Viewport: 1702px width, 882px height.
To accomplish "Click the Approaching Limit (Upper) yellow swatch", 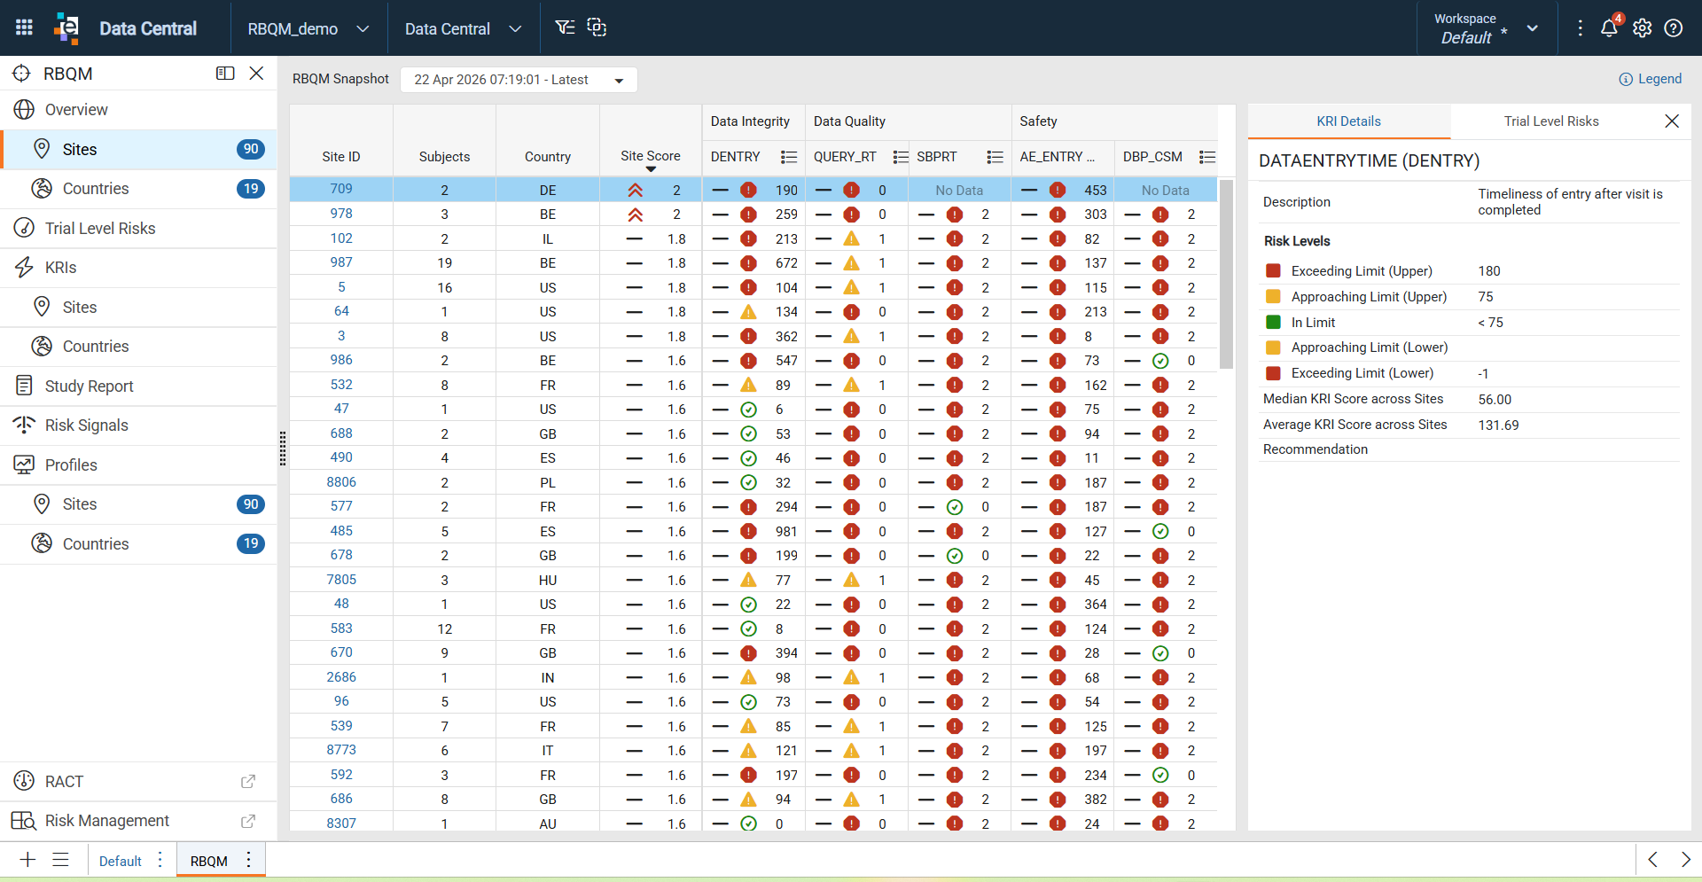I will coord(1273,297).
